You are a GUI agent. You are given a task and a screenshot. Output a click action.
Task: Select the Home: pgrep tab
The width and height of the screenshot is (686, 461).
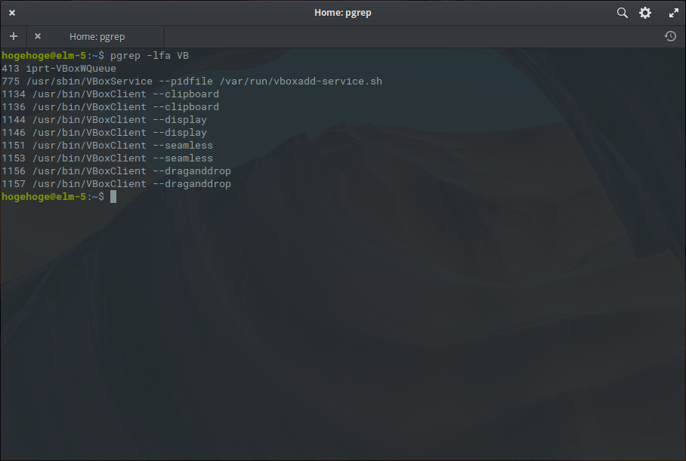(x=95, y=37)
